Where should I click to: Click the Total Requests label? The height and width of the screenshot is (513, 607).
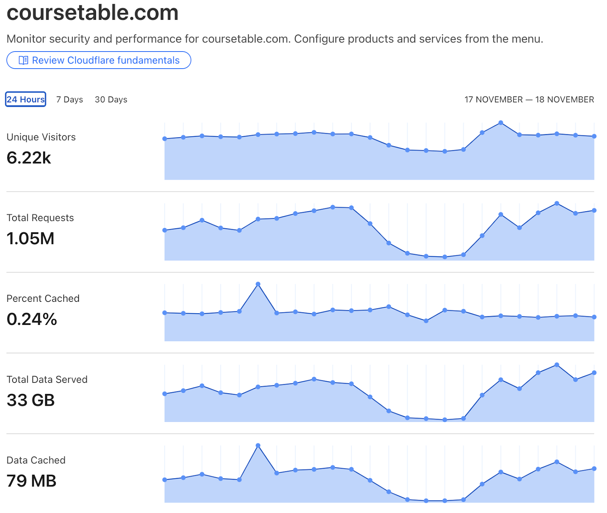click(40, 218)
